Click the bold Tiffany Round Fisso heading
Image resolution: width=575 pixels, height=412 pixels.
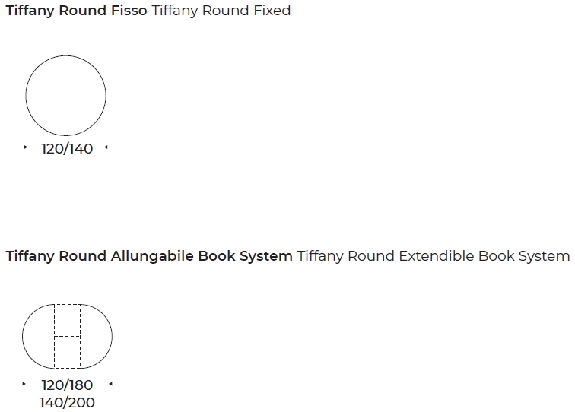pyautogui.click(x=76, y=11)
